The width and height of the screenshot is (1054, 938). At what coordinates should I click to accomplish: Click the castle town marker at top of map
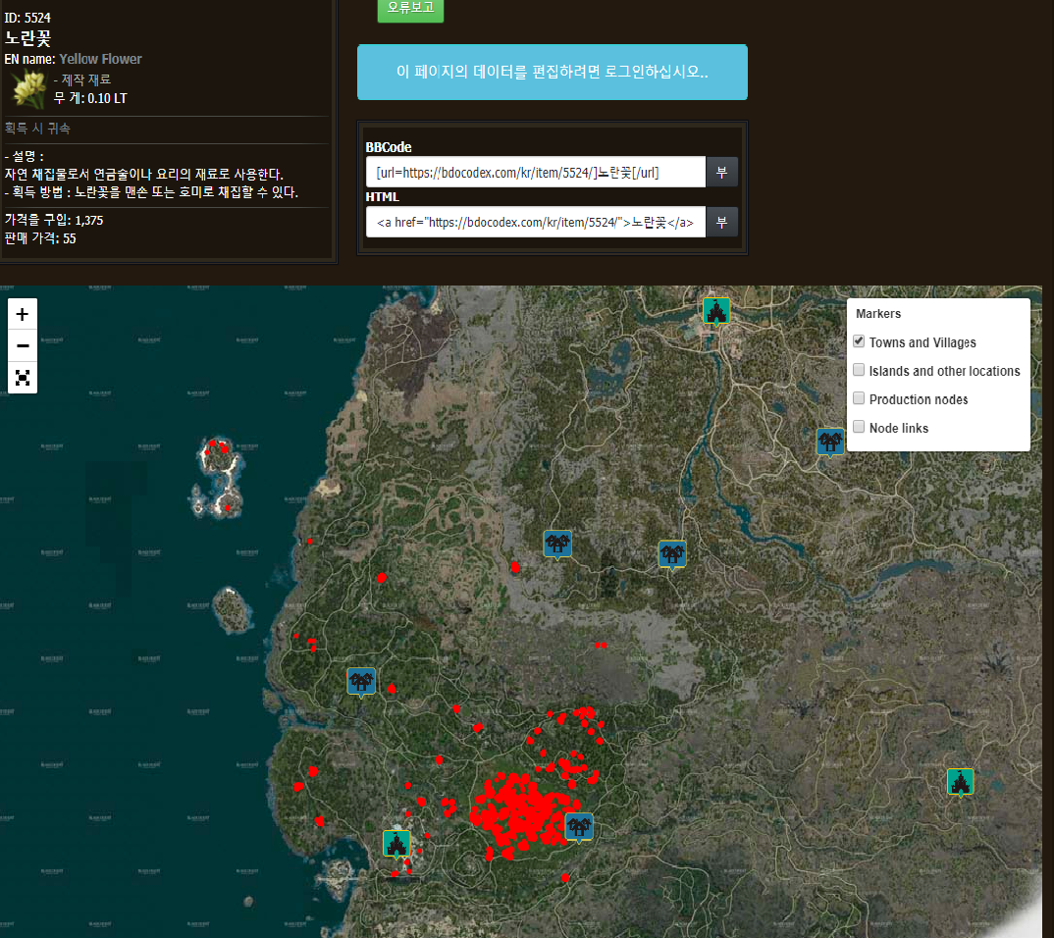coord(715,311)
